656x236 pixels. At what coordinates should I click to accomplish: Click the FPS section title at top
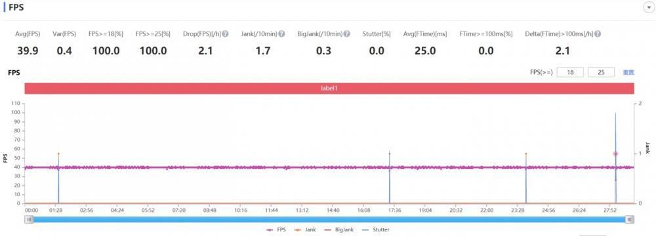[x=16, y=7]
